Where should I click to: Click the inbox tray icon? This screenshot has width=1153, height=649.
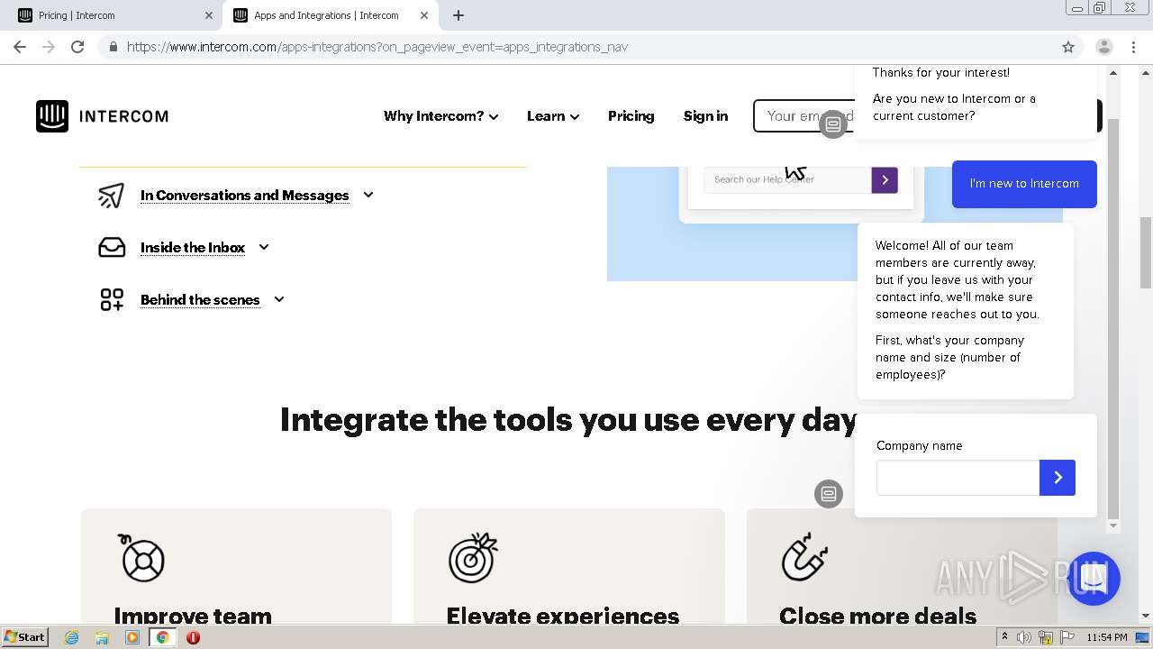point(112,247)
